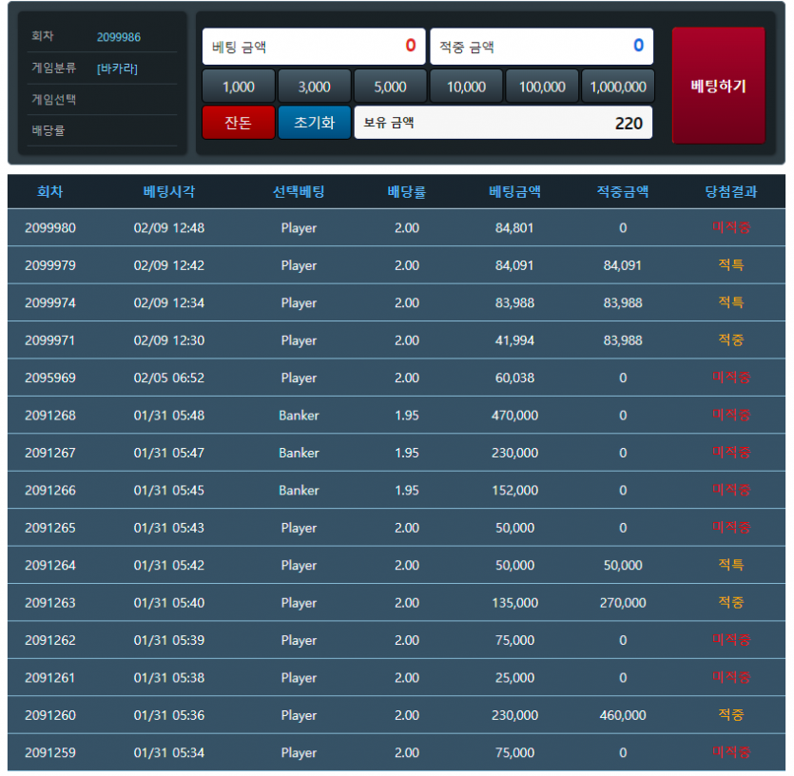
Task: Click bet time 02/09 12:34
Action: point(169,303)
